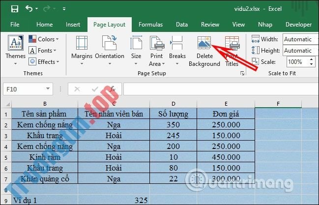Open the Margins options
319x205 pixels.
[82, 50]
